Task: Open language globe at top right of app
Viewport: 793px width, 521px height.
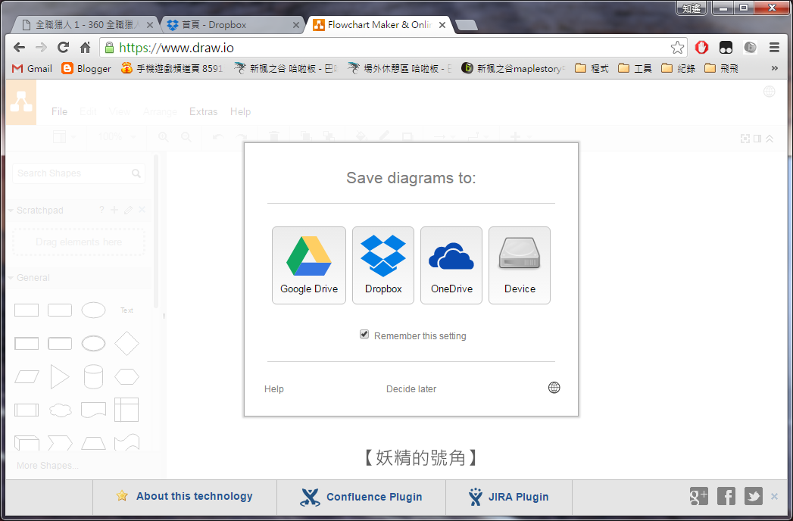Action: pos(770,92)
